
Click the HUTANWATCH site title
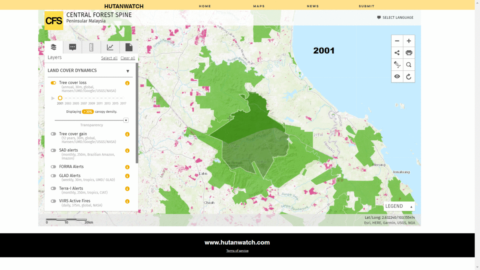[124, 6]
